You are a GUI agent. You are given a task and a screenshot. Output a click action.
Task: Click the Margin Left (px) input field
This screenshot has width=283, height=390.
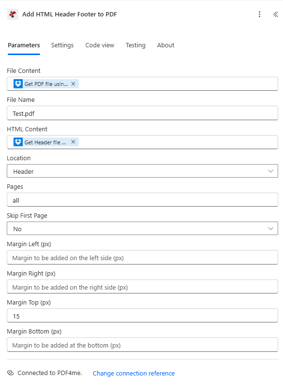pyautogui.click(x=141, y=257)
